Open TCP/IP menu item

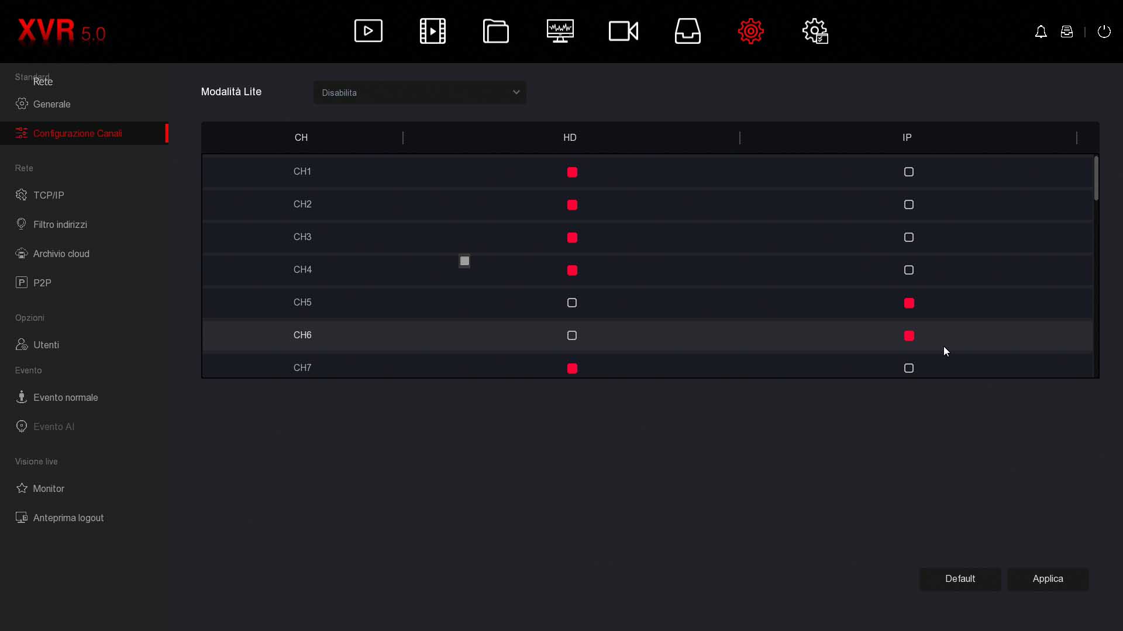click(x=49, y=195)
